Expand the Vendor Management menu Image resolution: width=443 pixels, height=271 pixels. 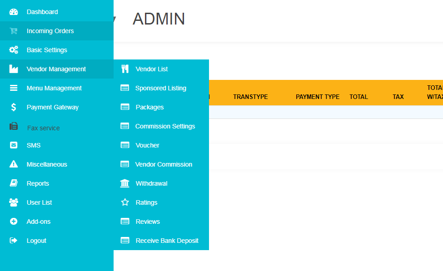pyautogui.click(x=56, y=69)
